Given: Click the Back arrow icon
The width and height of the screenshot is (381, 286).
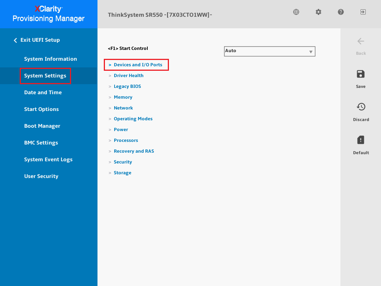Looking at the screenshot, I should 361,41.
